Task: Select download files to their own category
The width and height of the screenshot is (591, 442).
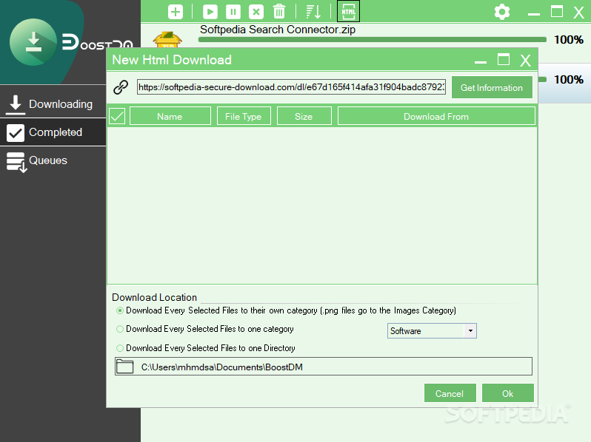Action: click(x=120, y=310)
